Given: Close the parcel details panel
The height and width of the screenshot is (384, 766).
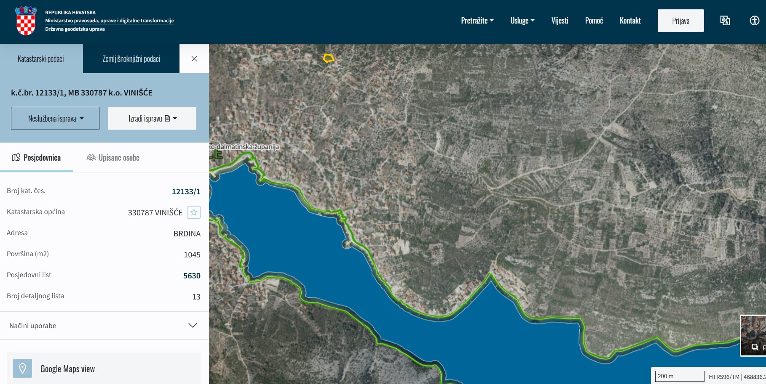Looking at the screenshot, I should 194,59.
